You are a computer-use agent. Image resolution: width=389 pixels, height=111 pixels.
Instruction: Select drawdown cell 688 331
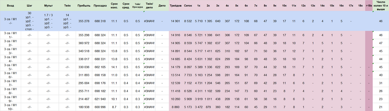(x=100, y=59)
